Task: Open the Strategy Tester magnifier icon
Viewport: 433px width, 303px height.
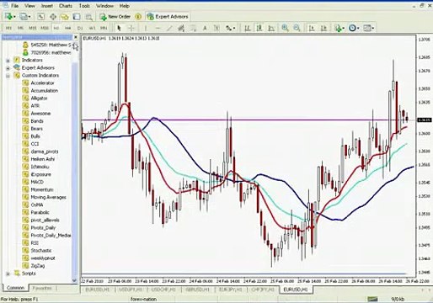Action: point(88,17)
